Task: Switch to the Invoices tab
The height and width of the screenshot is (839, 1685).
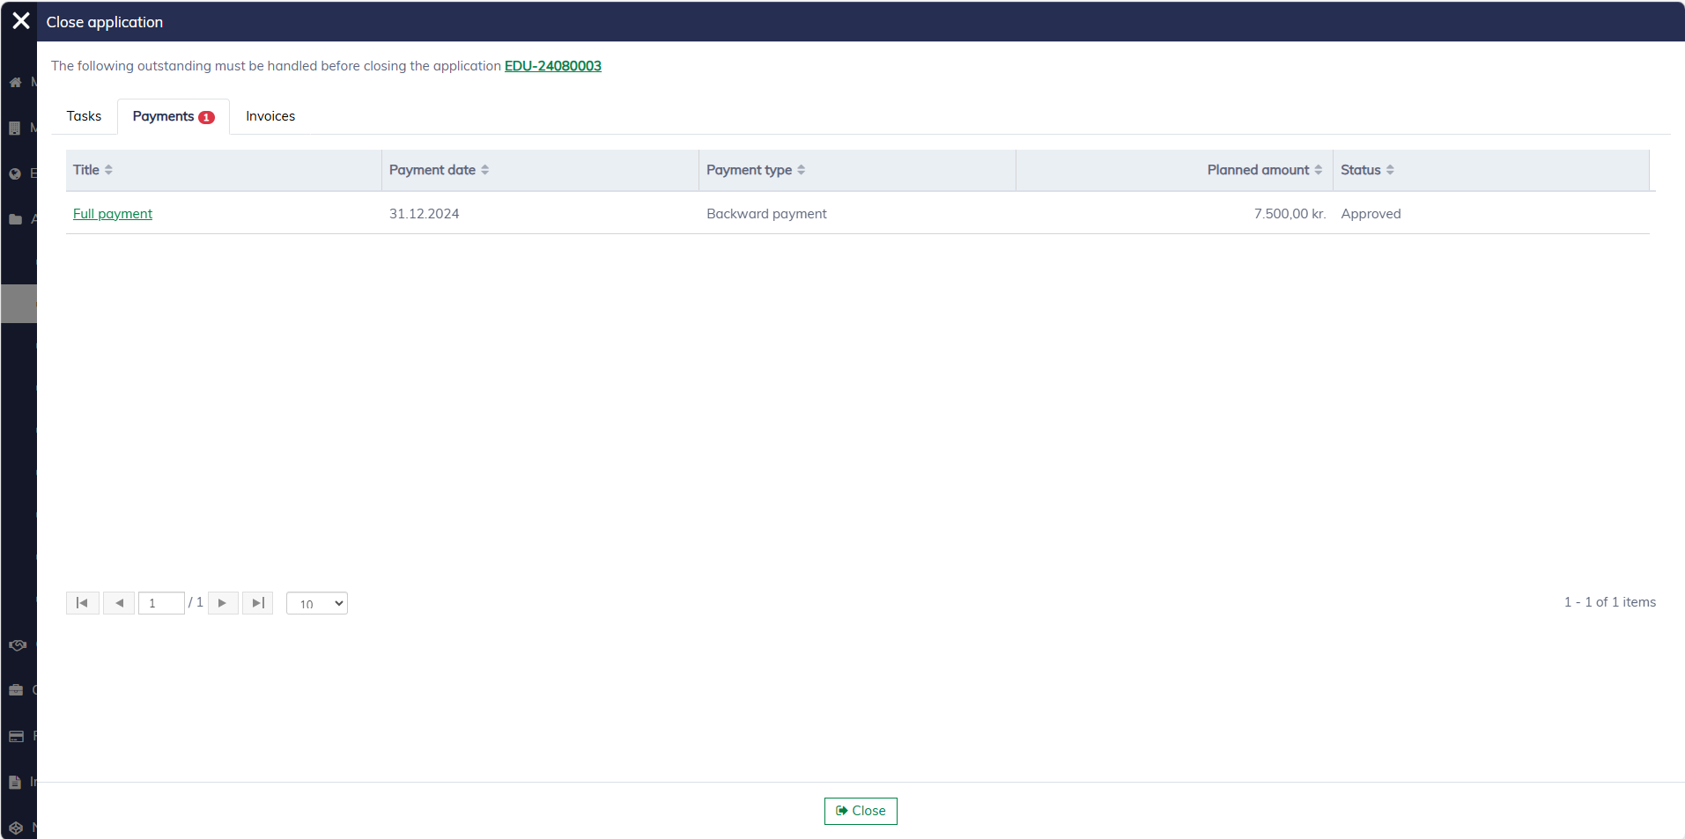Action: [x=270, y=116]
